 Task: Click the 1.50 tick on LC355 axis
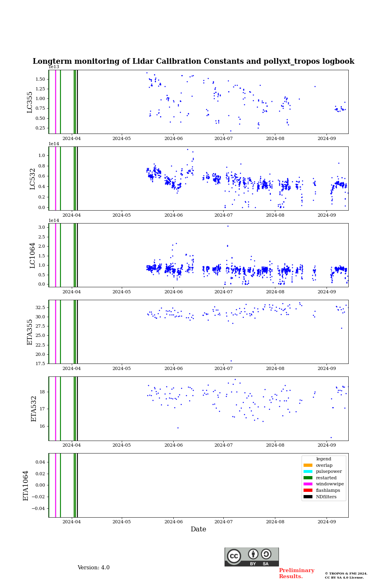point(40,79)
